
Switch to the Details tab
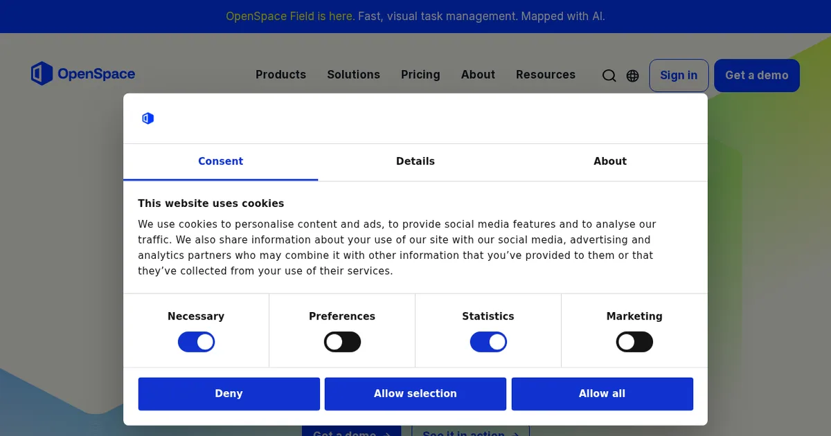[415, 162]
